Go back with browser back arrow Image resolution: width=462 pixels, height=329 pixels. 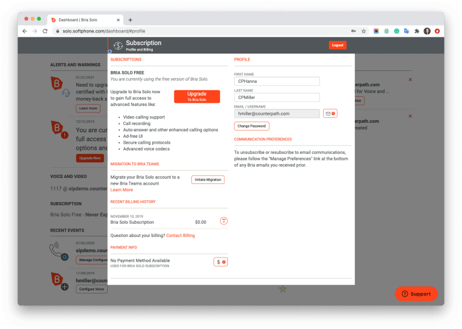[25, 31]
